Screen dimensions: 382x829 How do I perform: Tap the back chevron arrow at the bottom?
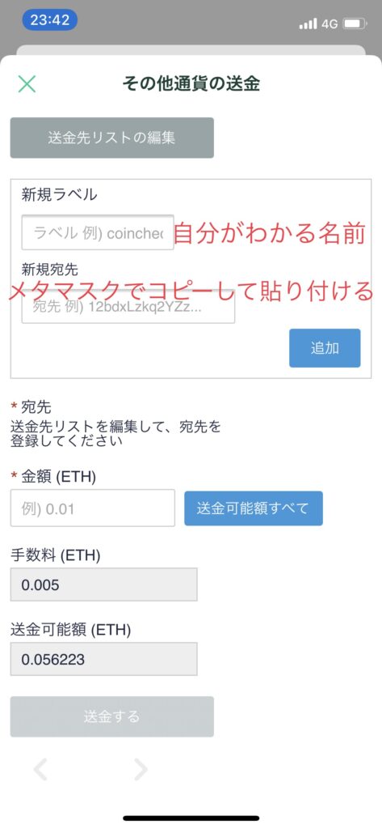(40, 769)
